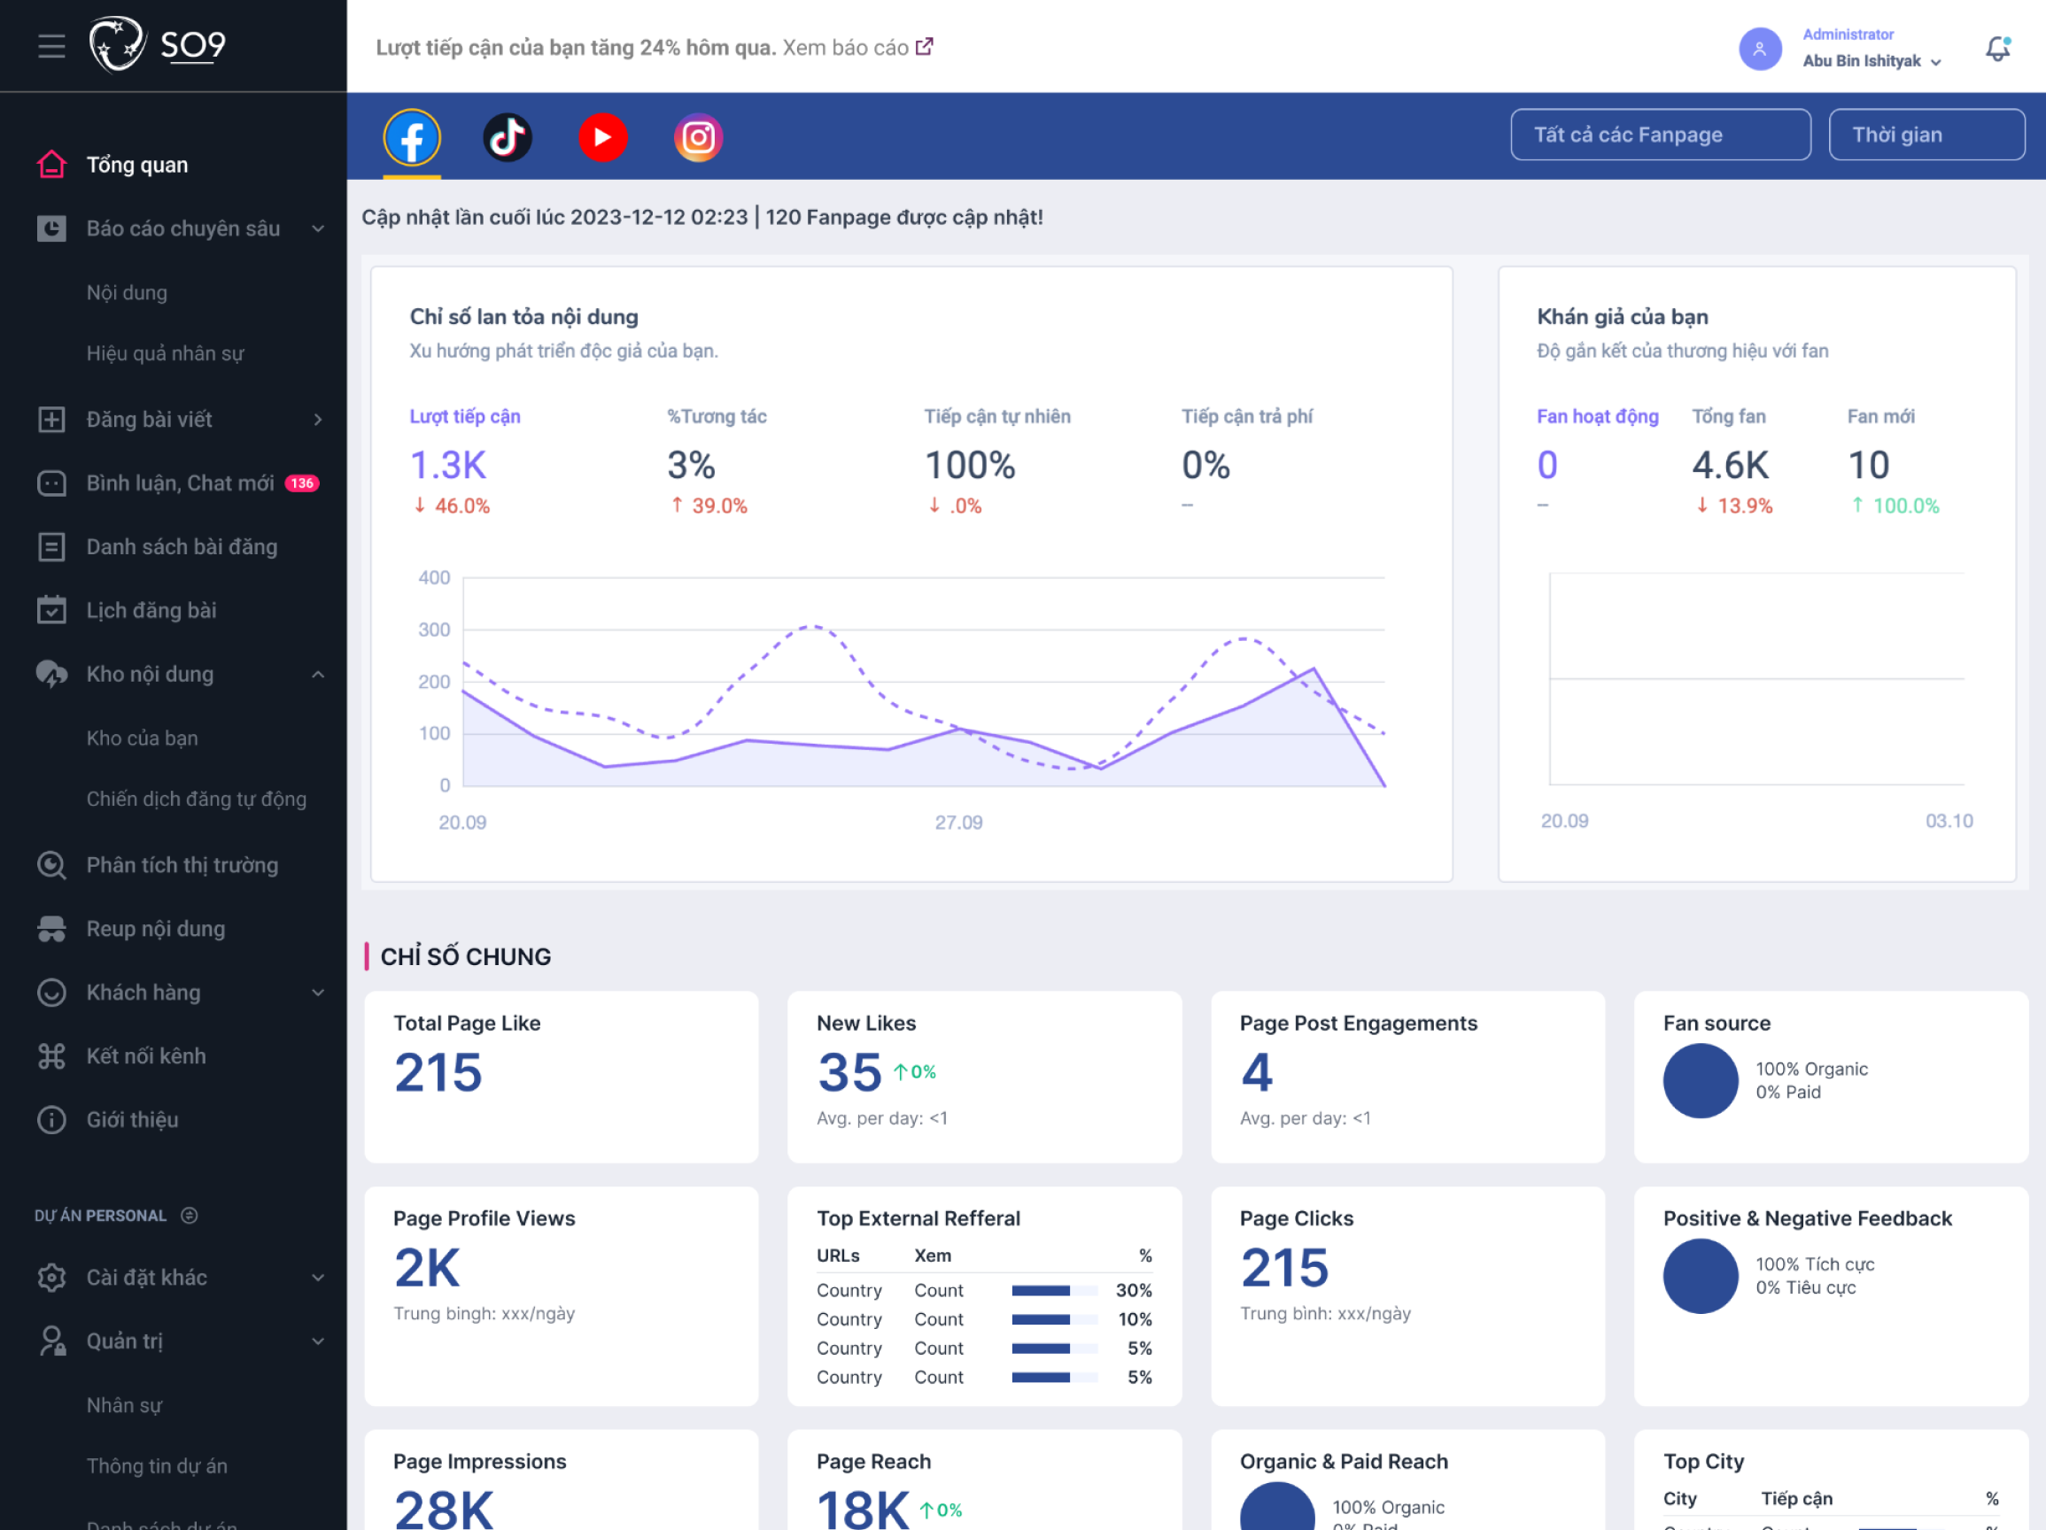Click the Page Profile Views 2K value

tap(426, 1267)
